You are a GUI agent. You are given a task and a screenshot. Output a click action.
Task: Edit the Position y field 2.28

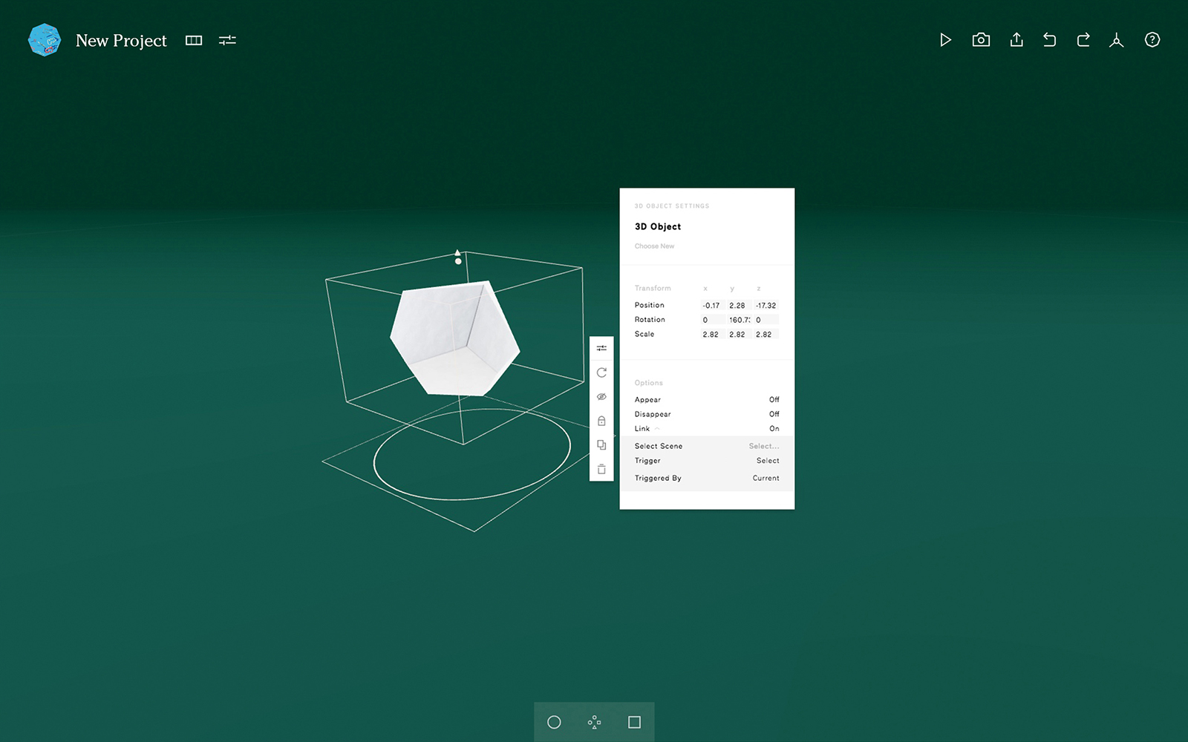pyautogui.click(x=739, y=306)
